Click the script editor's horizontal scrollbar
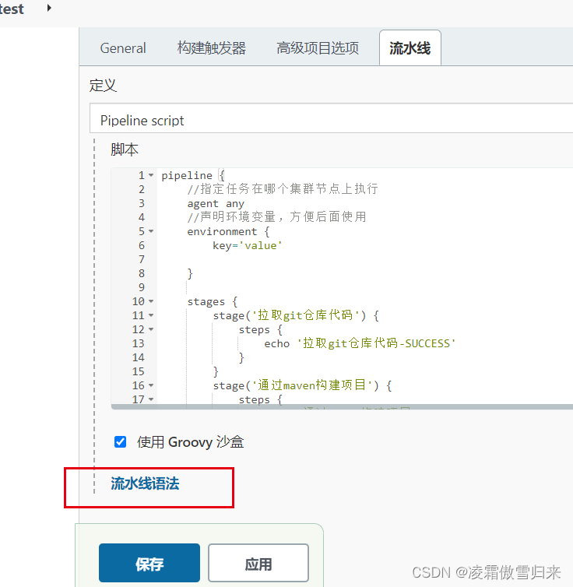This screenshot has height=587, width=573. (343, 406)
